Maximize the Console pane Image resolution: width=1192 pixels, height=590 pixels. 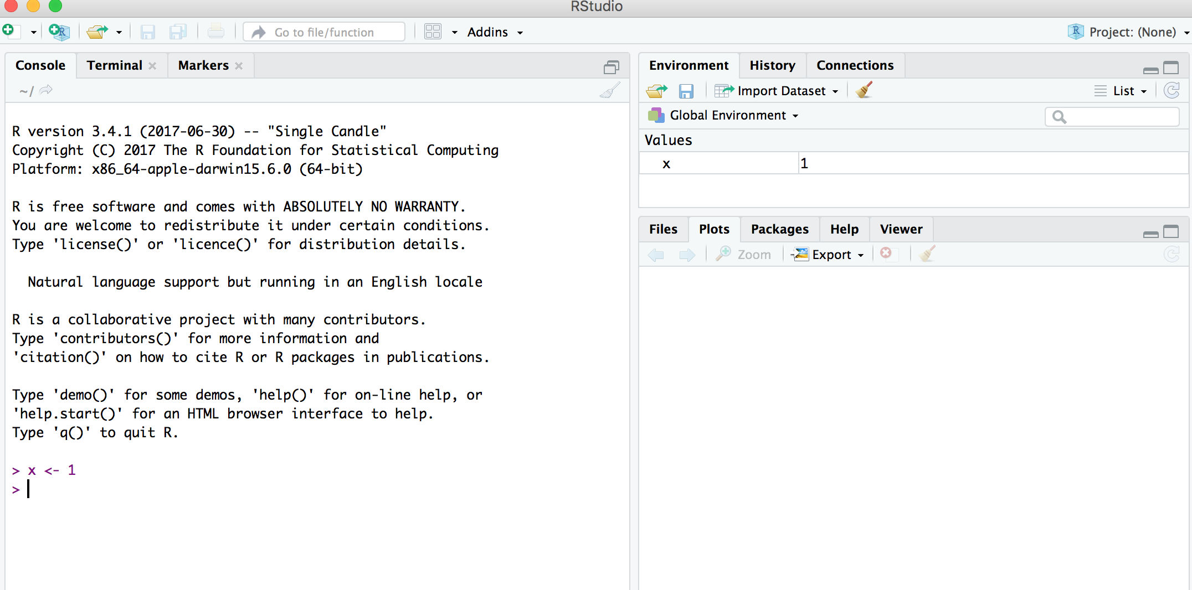612,68
